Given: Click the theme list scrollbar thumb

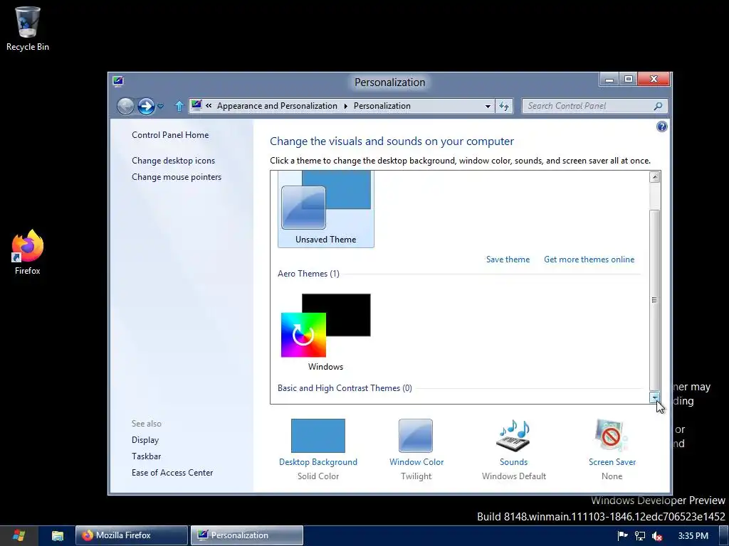Looking at the screenshot, I should click(x=655, y=300).
